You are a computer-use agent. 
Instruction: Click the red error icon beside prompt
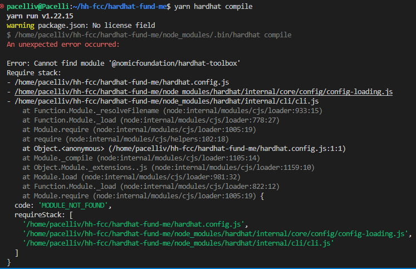pos(2,6)
